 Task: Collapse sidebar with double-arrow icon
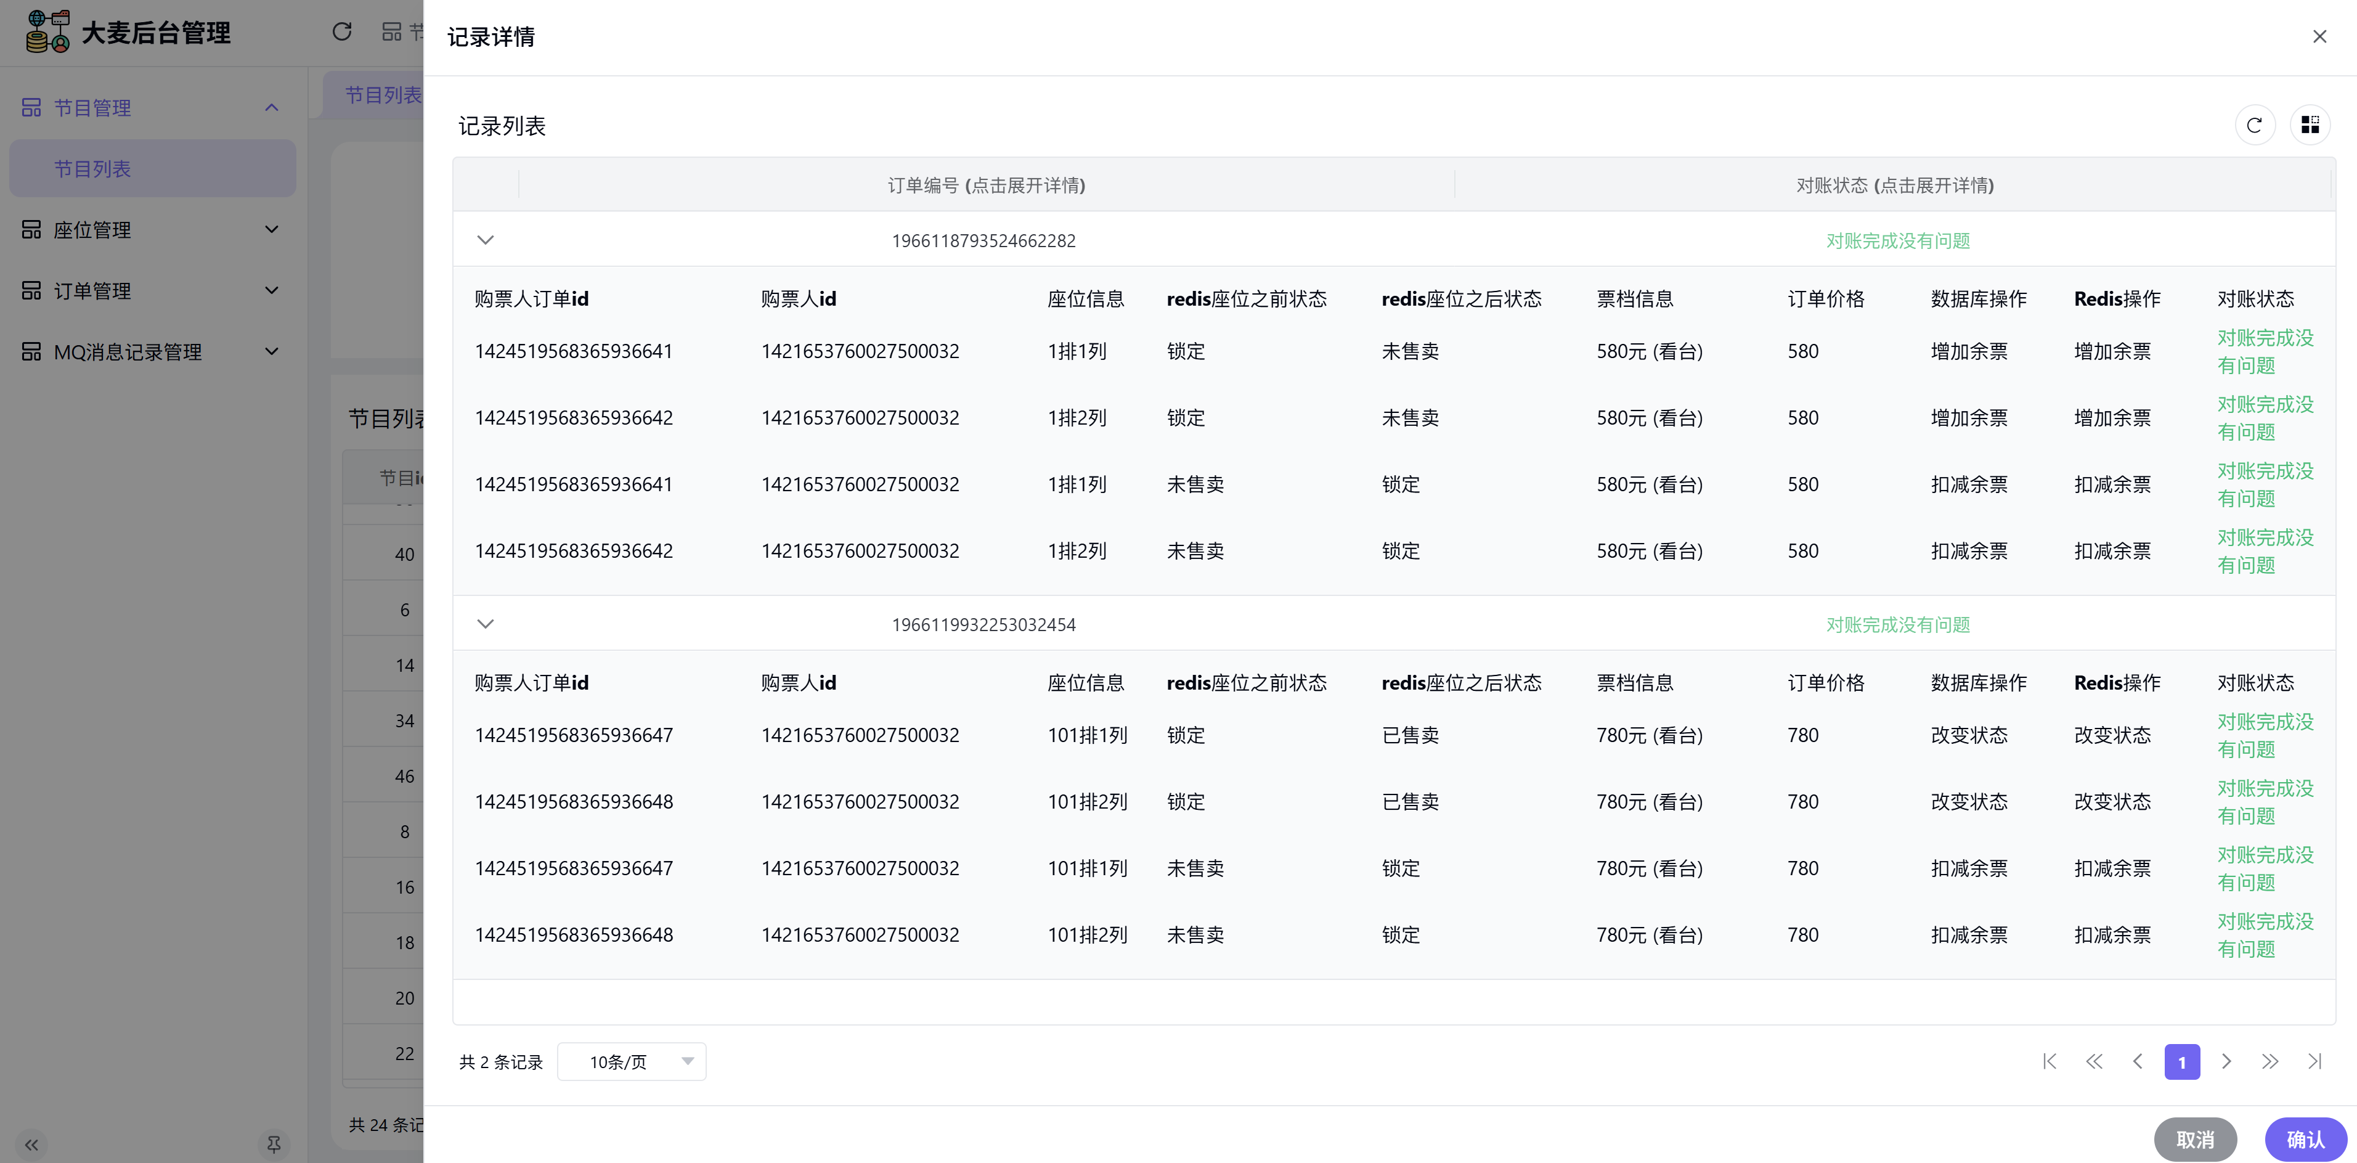point(31,1144)
